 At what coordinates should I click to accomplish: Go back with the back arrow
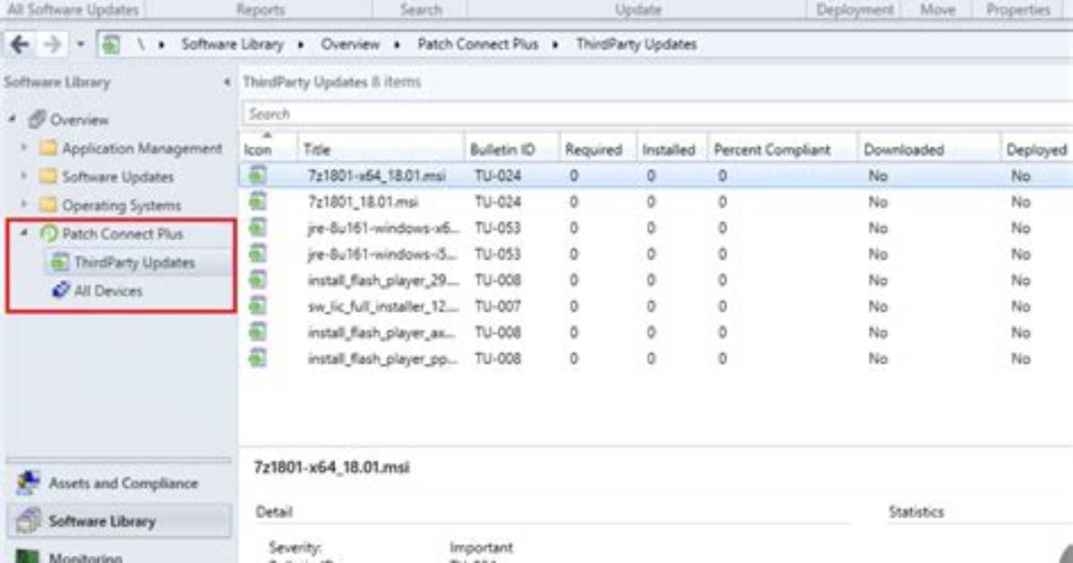pos(19,45)
